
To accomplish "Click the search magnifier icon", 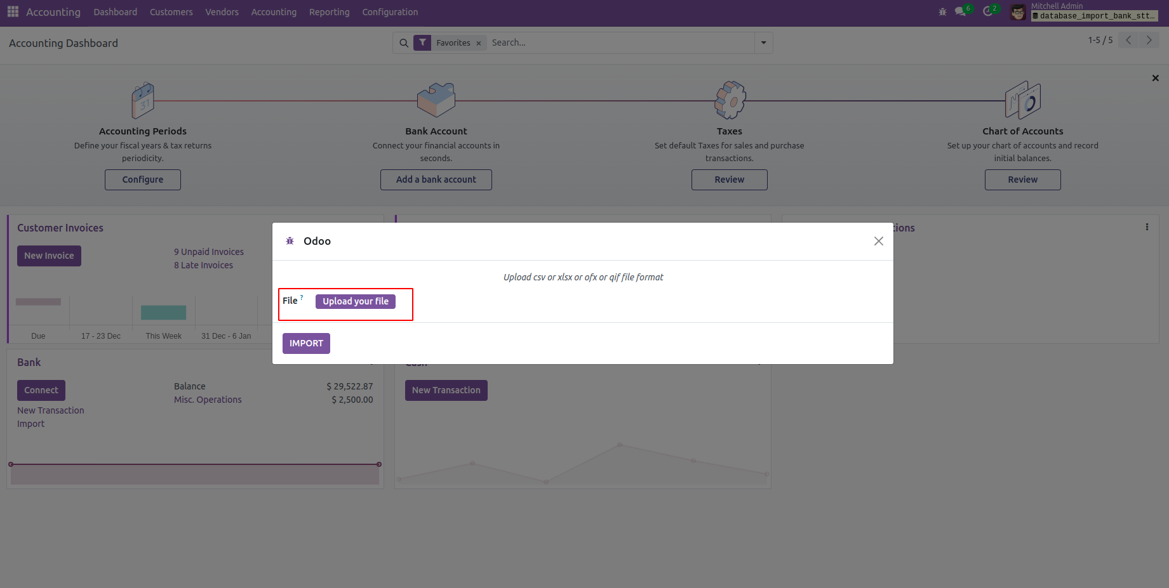I will [404, 43].
